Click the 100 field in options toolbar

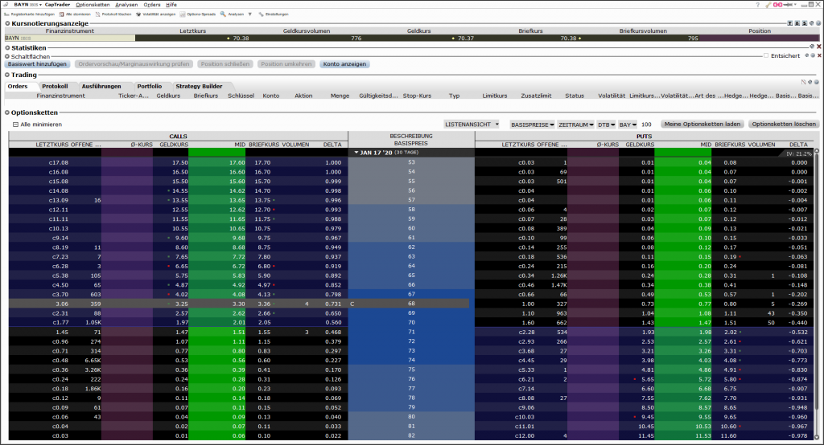[646, 125]
